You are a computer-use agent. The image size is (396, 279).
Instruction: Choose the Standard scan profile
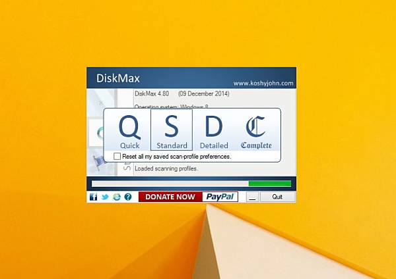172,130
